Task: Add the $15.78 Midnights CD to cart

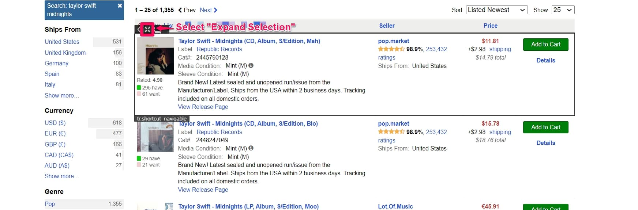Action: (x=545, y=127)
